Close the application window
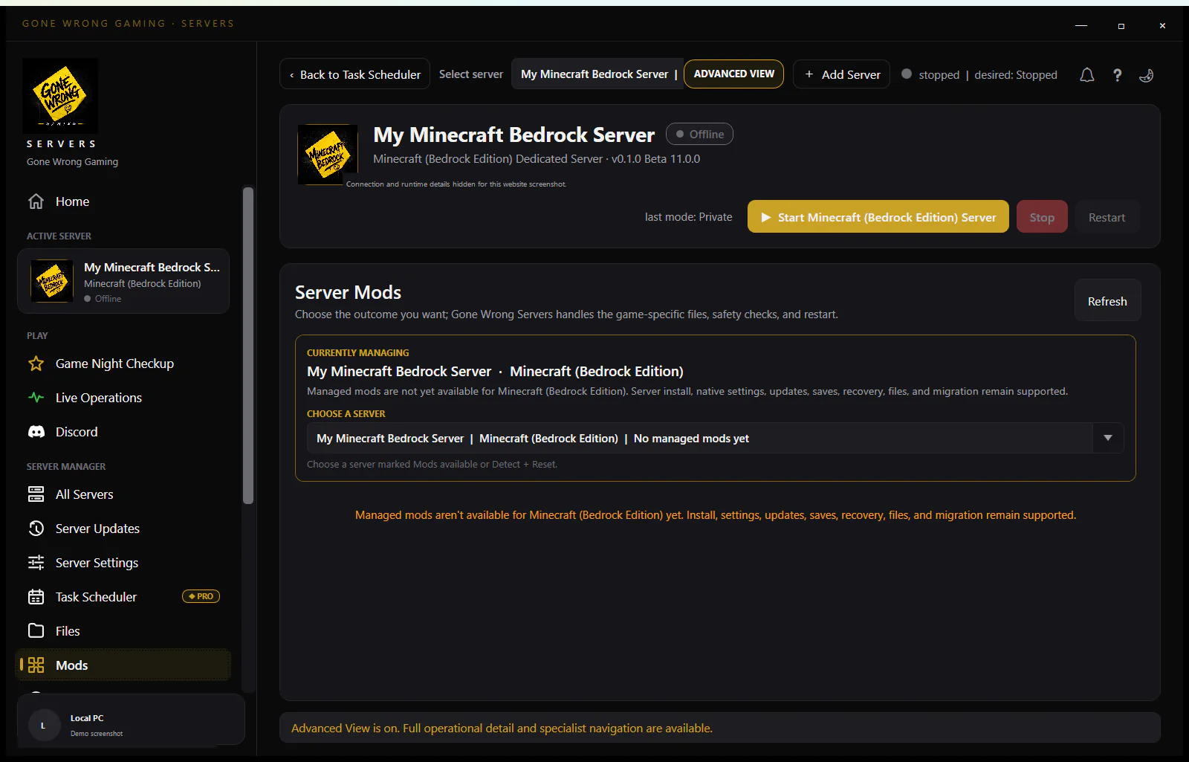The width and height of the screenshot is (1189, 762). 1162,25
